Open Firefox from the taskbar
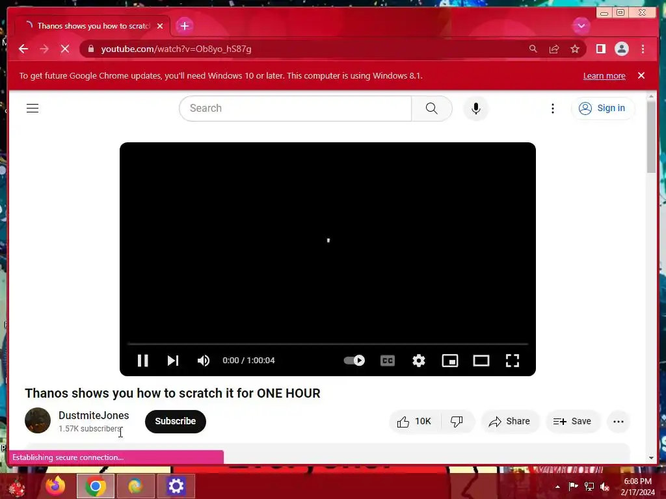The height and width of the screenshot is (499, 666). tap(55, 486)
